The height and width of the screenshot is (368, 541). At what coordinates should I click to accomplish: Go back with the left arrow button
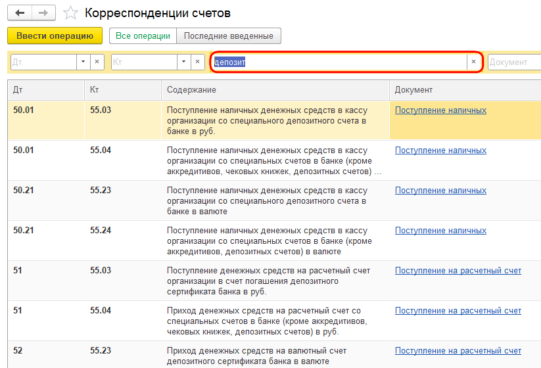point(20,13)
